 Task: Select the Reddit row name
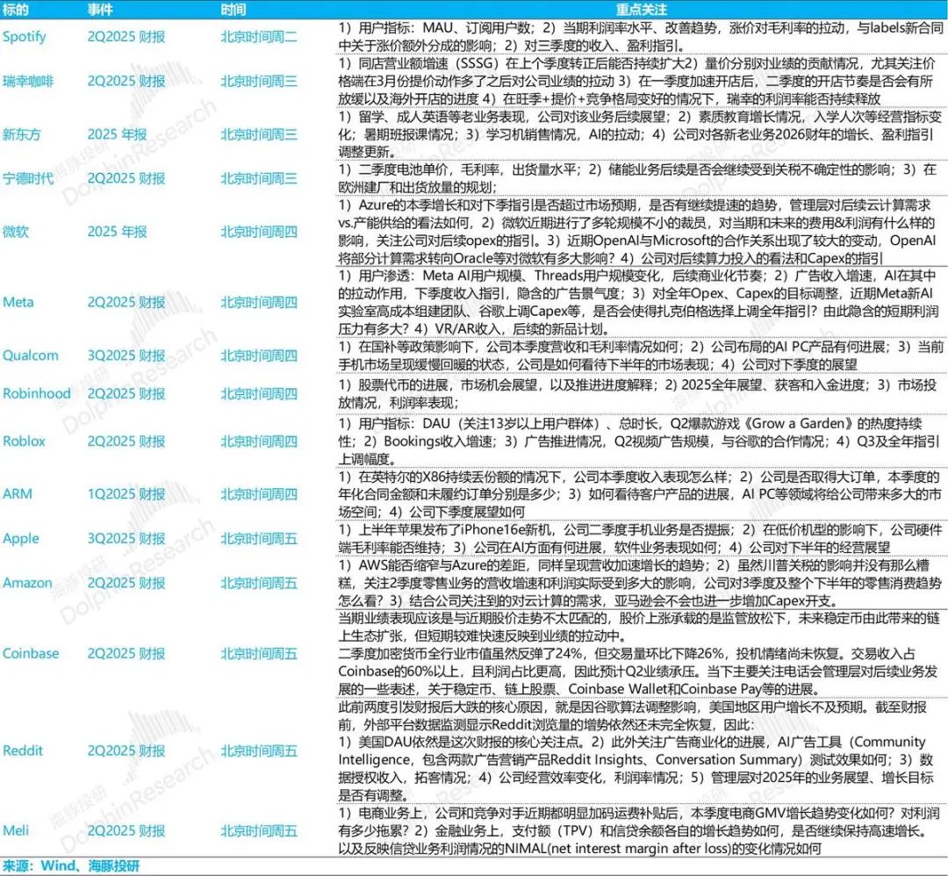[x=22, y=750]
